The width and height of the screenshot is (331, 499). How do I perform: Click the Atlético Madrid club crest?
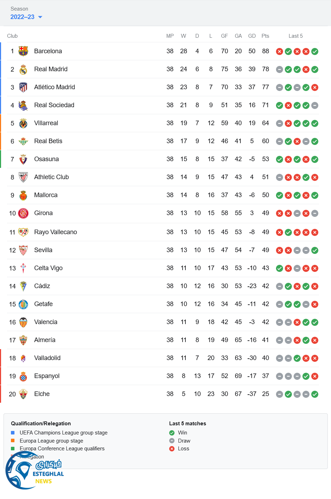click(23, 87)
